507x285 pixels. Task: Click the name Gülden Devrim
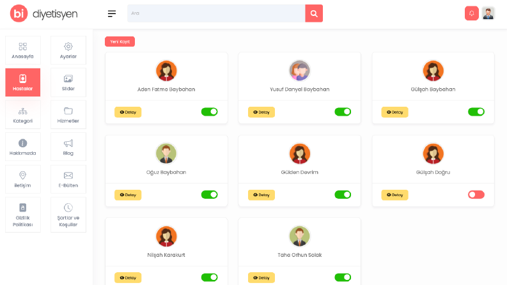[x=300, y=173]
